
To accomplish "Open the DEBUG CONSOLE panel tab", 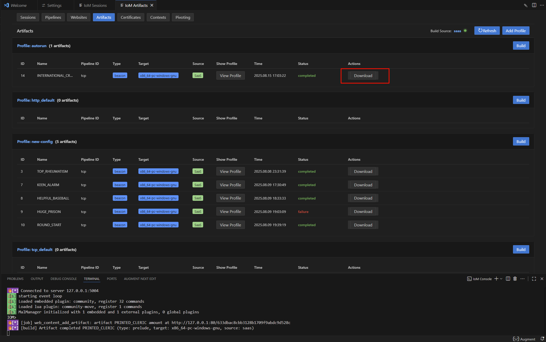I will pyautogui.click(x=63, y=279).
